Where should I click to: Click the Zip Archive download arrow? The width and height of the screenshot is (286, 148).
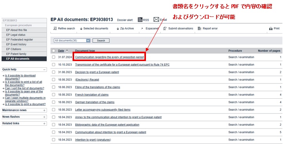click(118, 29)
